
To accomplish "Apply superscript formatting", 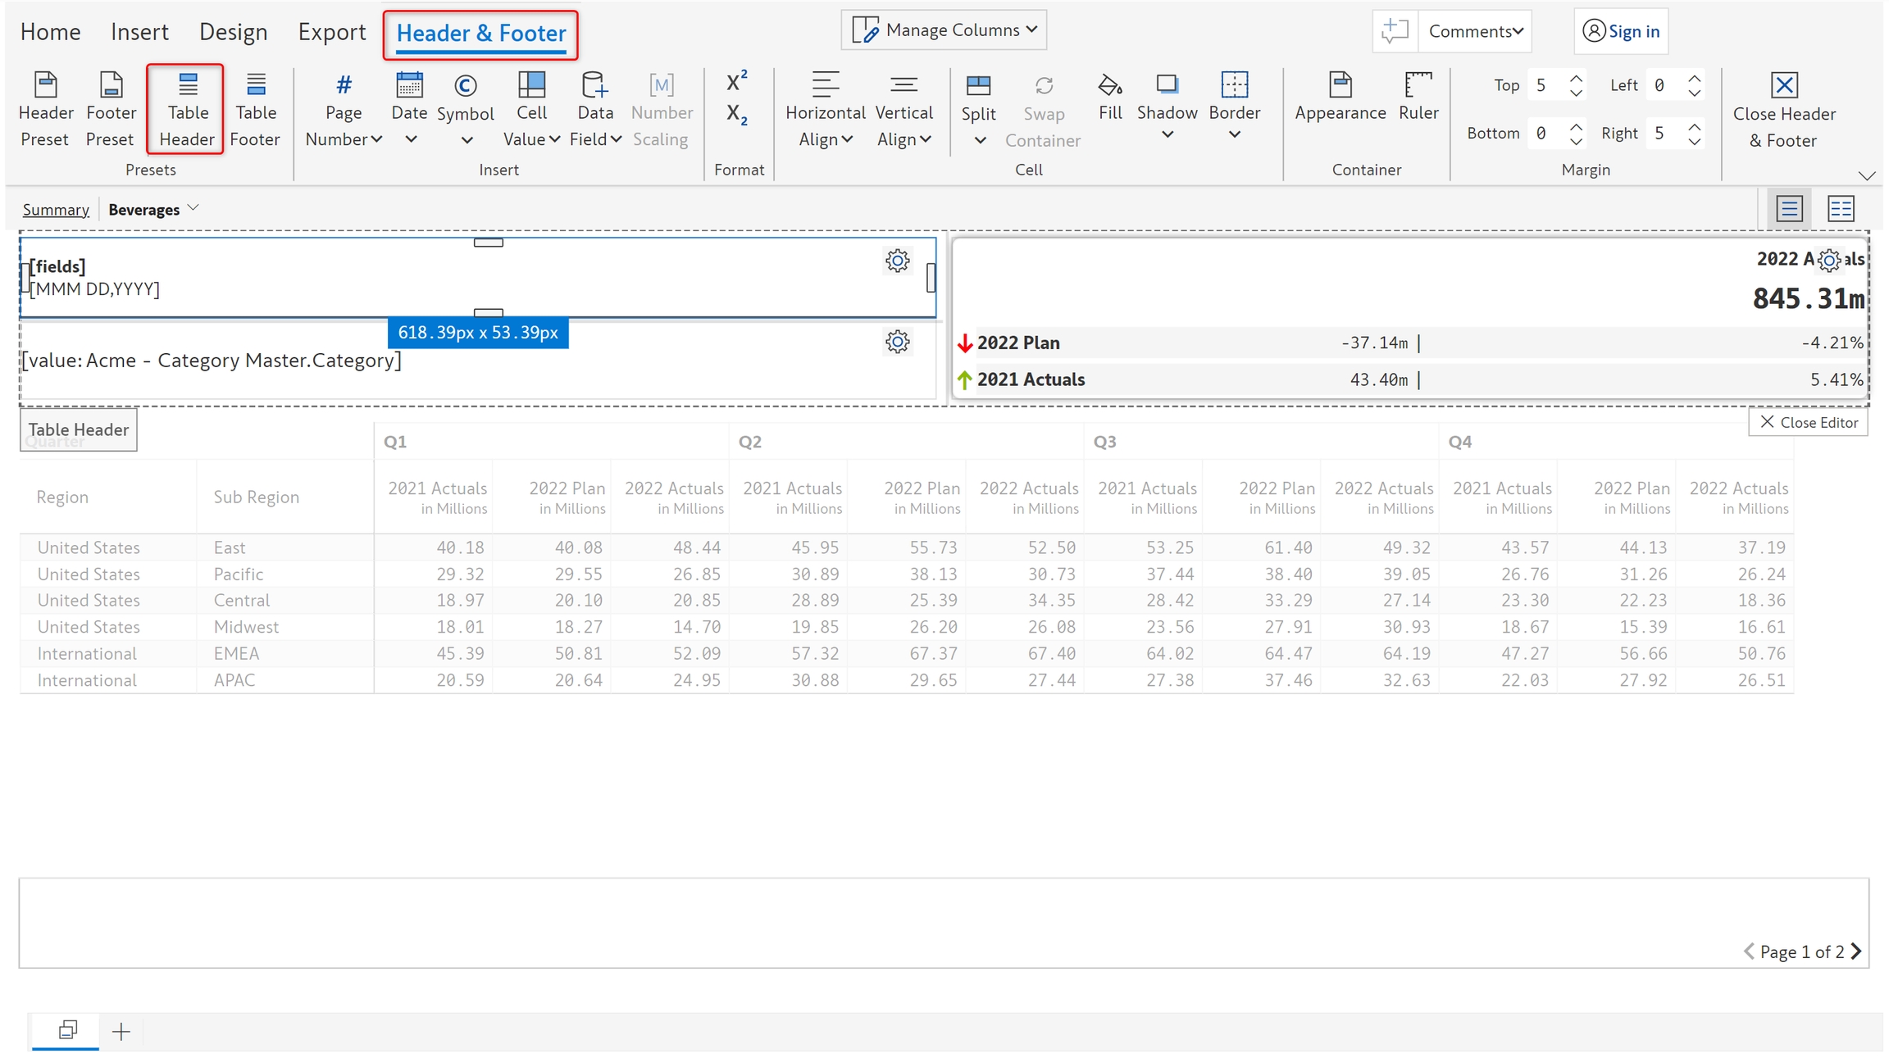I will [x=736, y=81].
